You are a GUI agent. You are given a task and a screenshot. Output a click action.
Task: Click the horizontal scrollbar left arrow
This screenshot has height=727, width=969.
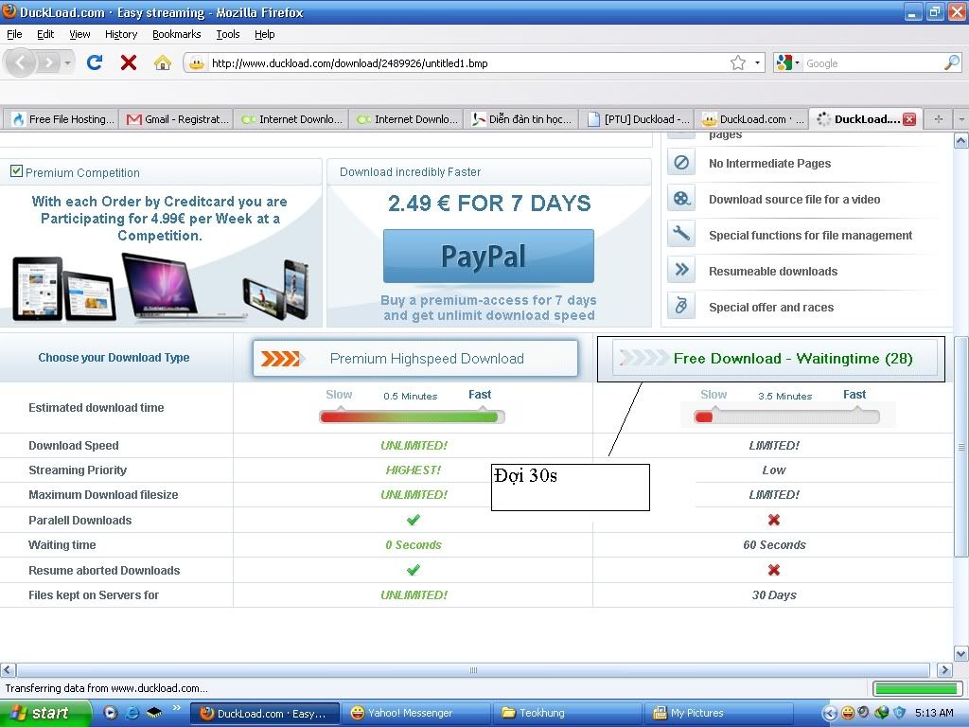coord(8,670)
